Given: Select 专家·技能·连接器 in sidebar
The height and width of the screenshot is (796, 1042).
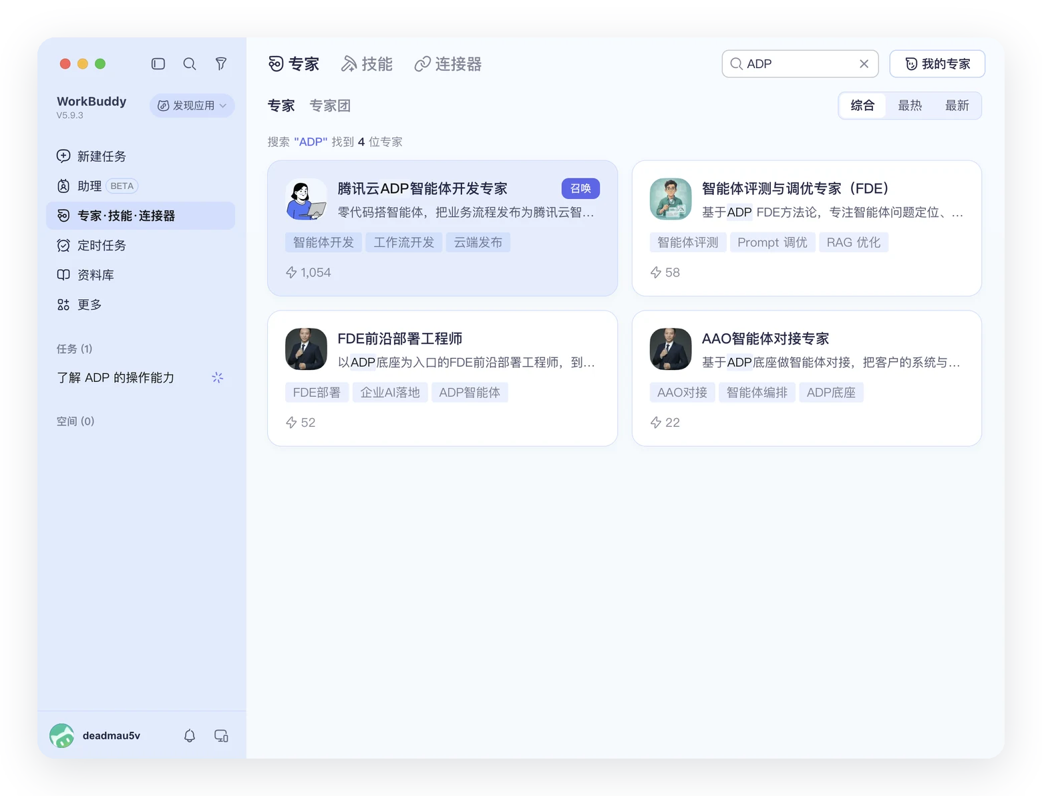Looking at the screenshot, I should pos(141,216).
